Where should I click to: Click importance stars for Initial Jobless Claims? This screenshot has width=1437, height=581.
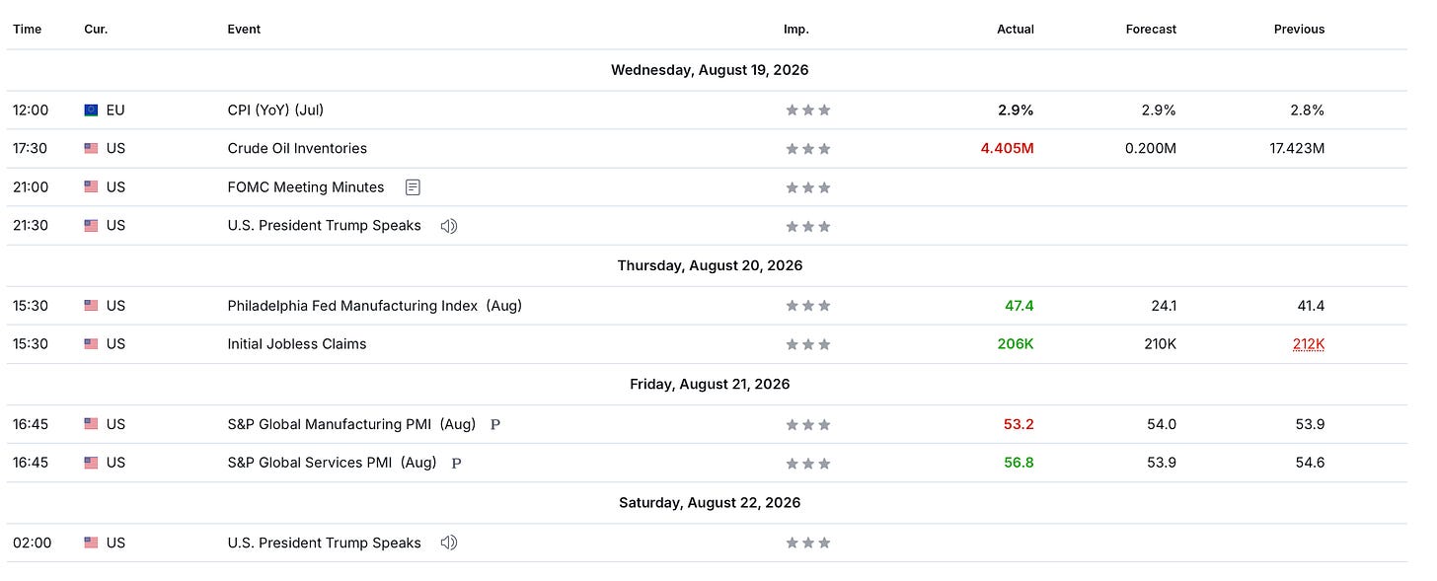click(808, 344)
